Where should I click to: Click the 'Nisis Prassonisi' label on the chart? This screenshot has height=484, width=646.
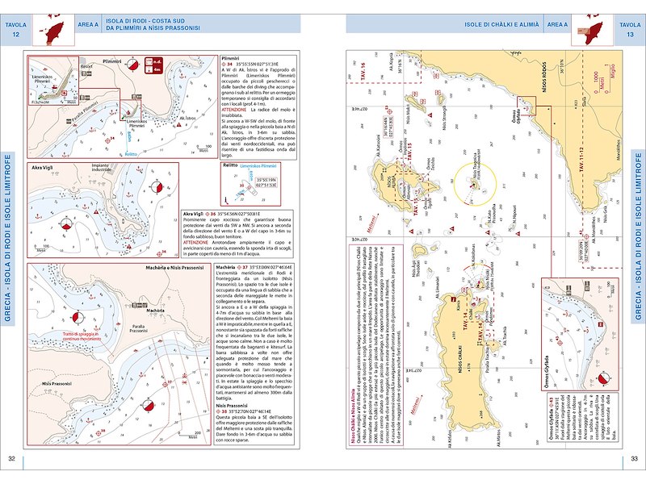coord(57,384)
